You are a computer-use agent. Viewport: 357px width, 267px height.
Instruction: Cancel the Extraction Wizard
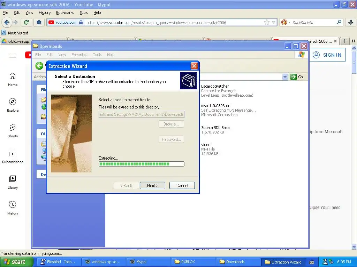[x=182, y=186]
